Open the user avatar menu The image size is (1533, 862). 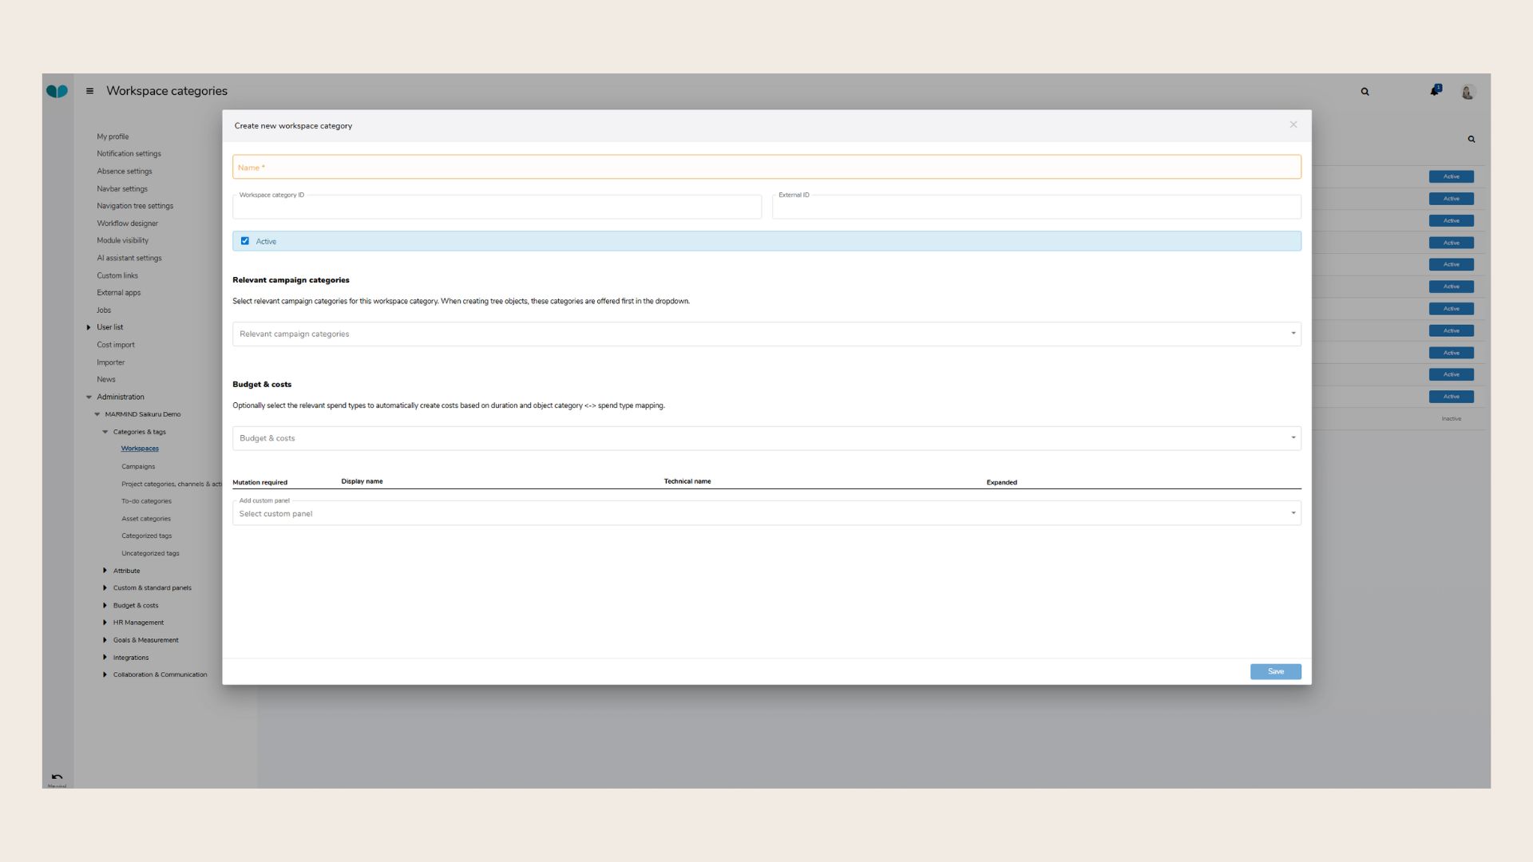[1468, 92]
